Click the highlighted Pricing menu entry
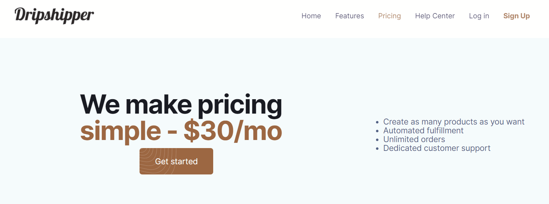The image size is (549, 204). coord(389,16)
